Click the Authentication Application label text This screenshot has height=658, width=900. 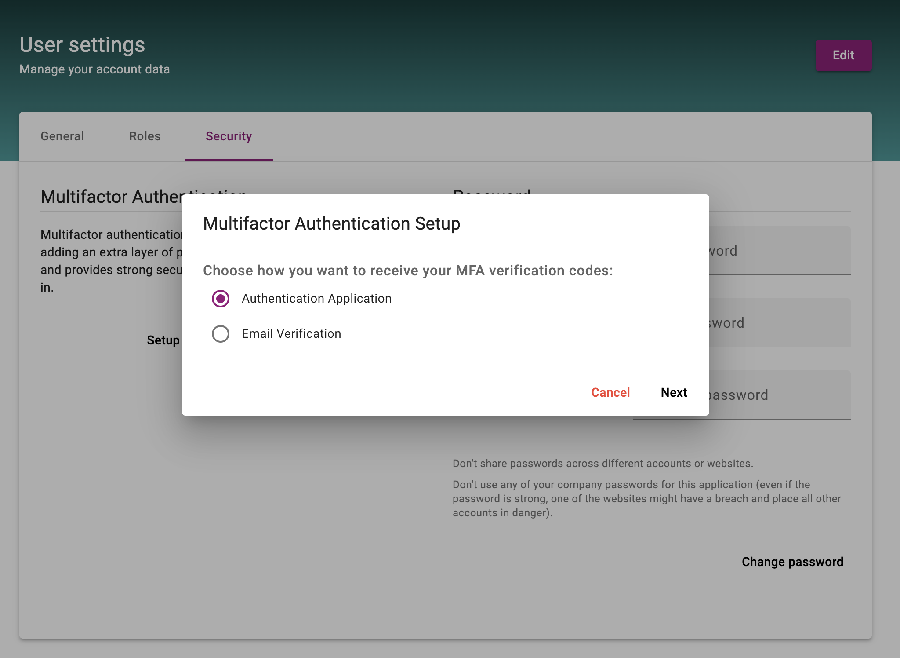coord(316,299)
